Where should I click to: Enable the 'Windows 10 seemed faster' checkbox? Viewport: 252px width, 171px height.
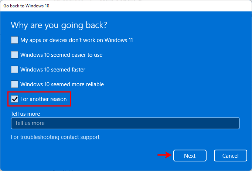tap(14, 70)
